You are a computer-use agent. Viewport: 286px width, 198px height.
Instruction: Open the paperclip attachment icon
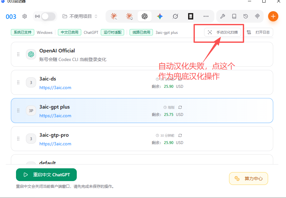[257, 16]
